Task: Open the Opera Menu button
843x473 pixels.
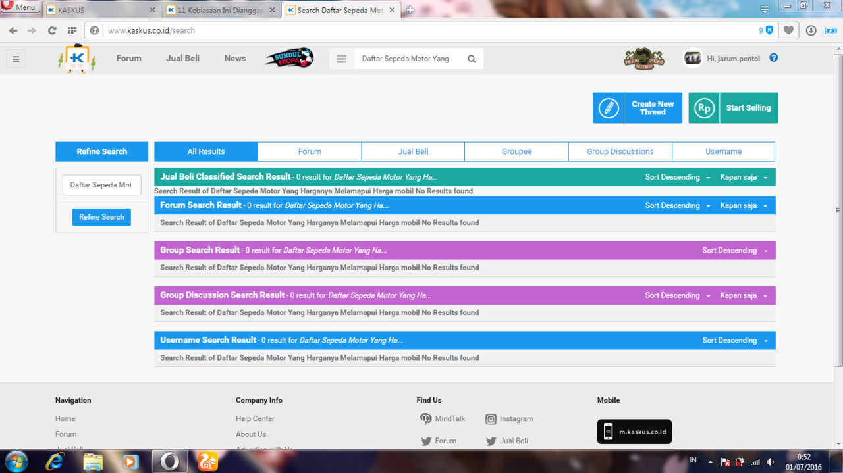Action: click(20, 7)
